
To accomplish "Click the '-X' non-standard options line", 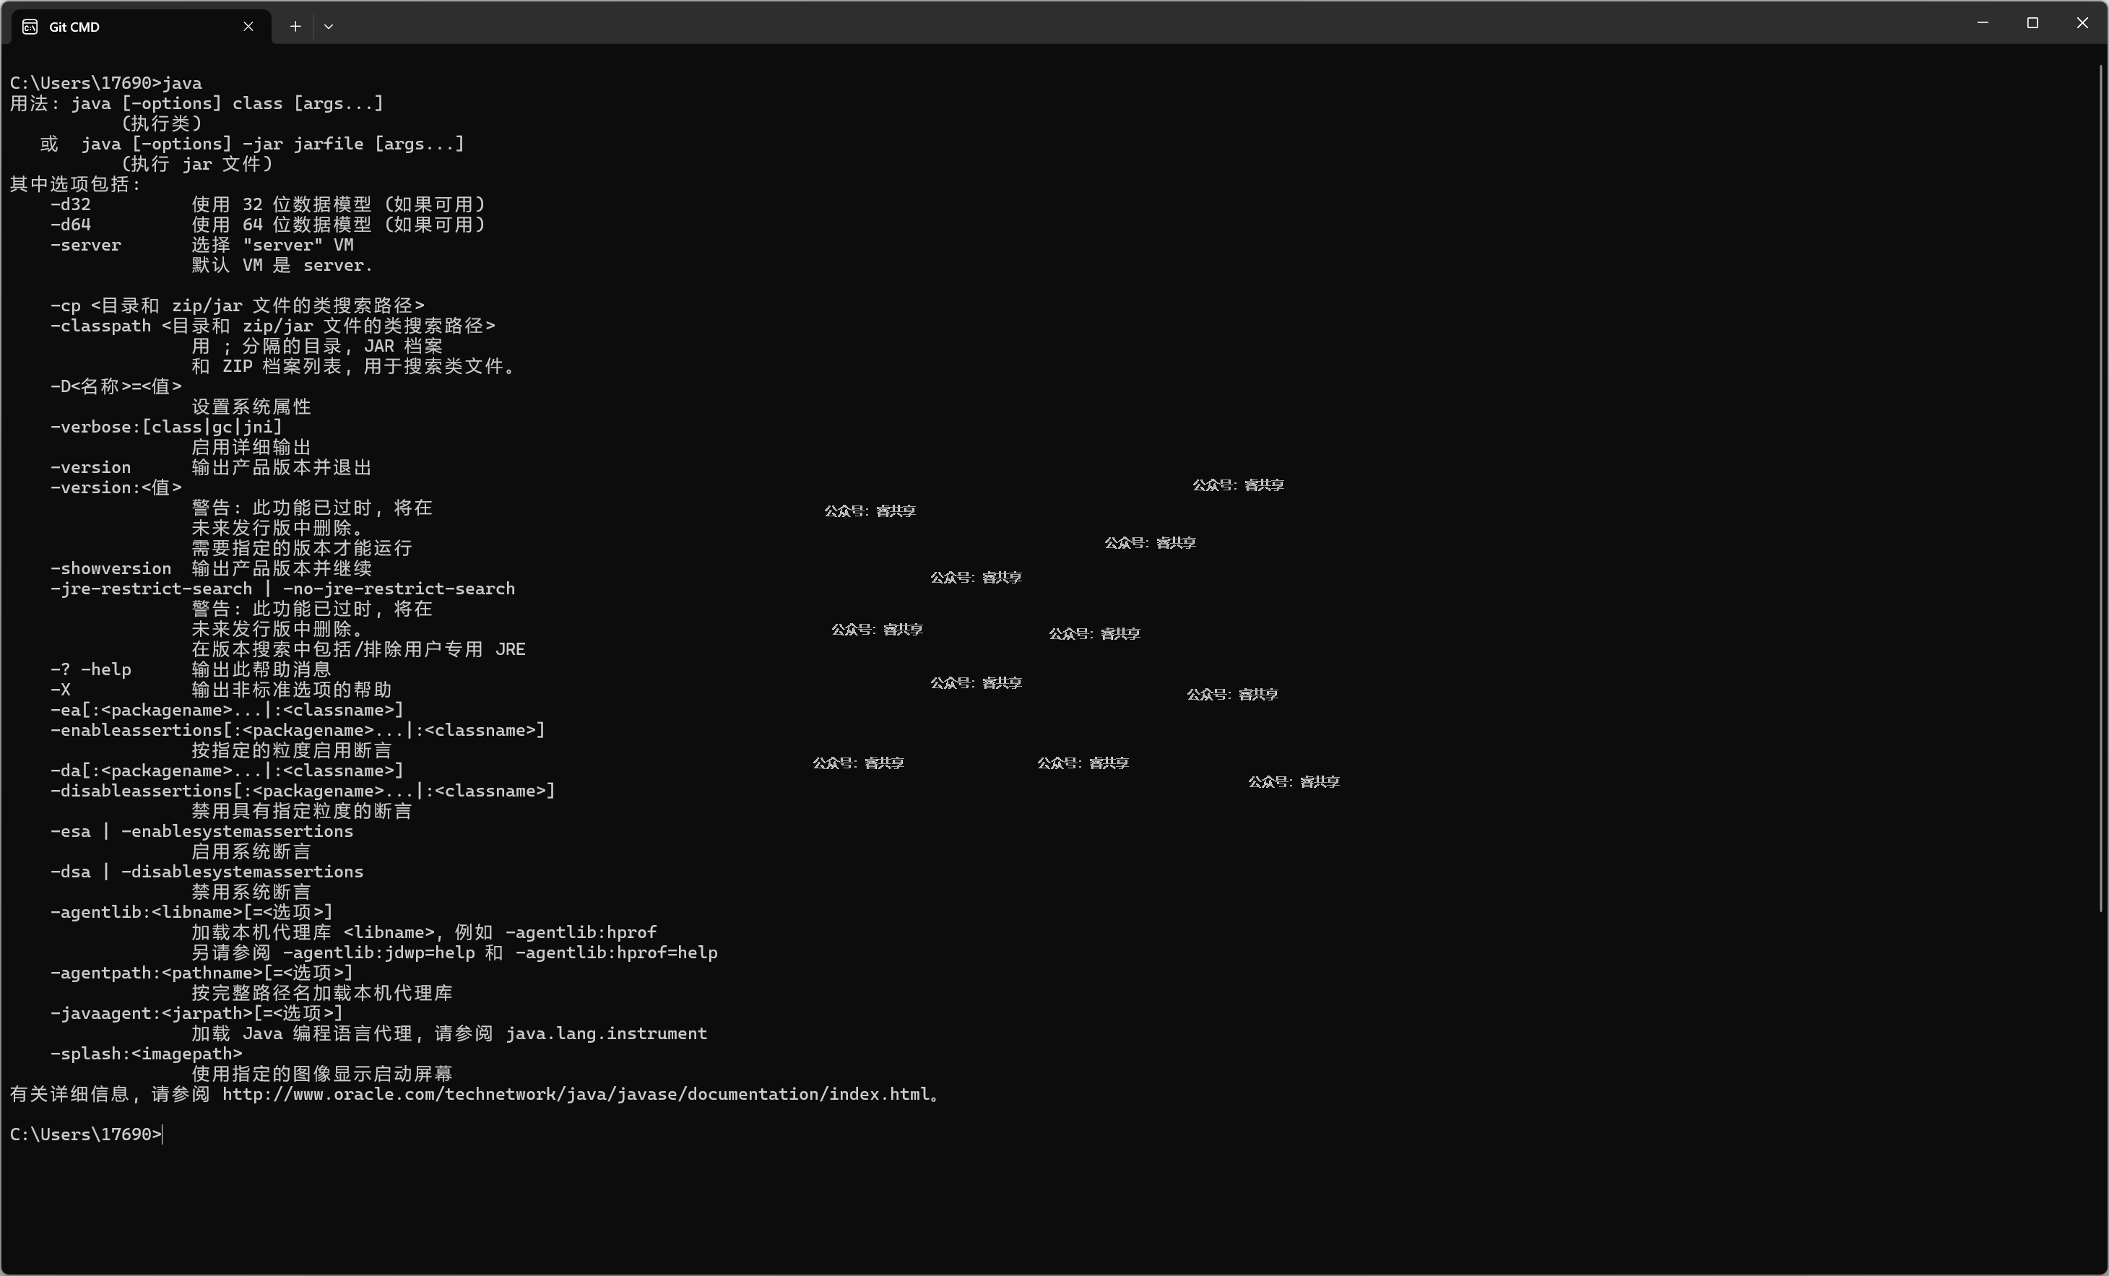I will coord(221,690).
